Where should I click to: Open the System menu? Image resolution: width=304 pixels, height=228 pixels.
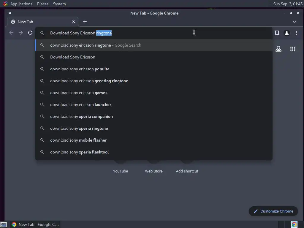click(x=59, y=4)
